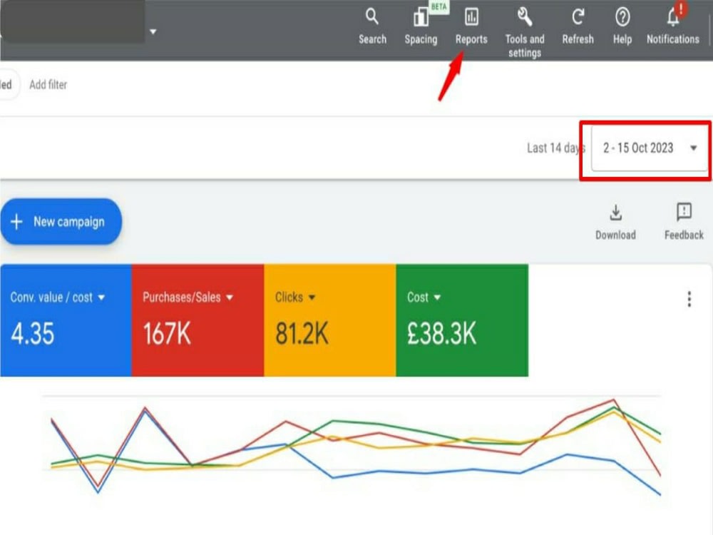
Task: Click the Last 14 days label
Action: pyautogui.click(x=555, y=148)
